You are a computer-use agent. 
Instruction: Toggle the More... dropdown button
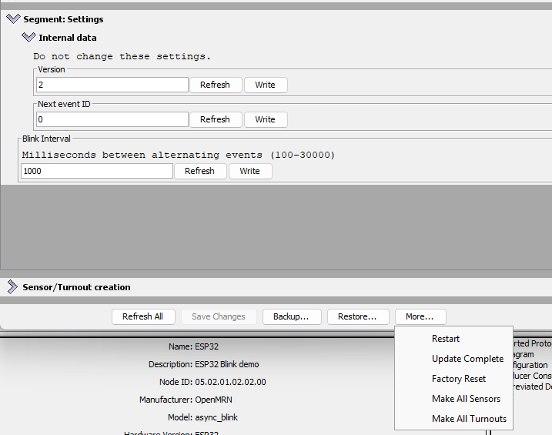(x=420, y=316)
